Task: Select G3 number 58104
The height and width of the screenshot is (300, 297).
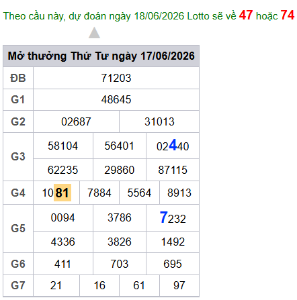Action: 62,146
